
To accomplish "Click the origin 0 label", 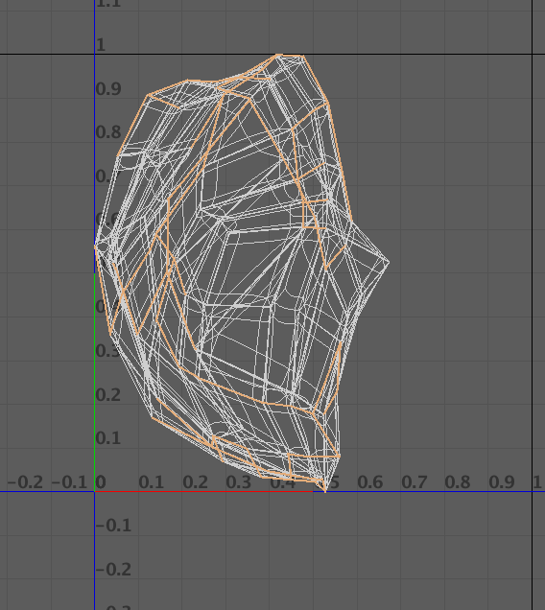I will click(101, 482).
